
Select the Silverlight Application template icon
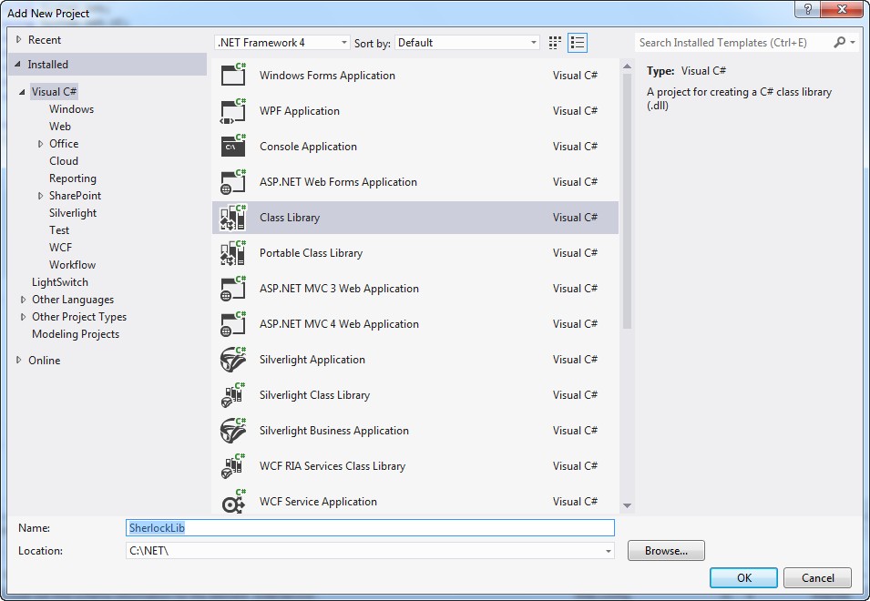tap(233, 359)
